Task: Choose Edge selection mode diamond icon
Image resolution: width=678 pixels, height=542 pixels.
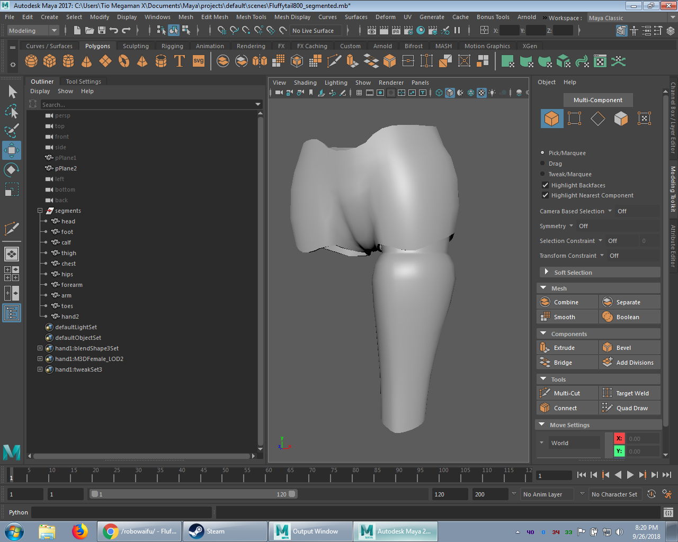Action: (598, 119)
